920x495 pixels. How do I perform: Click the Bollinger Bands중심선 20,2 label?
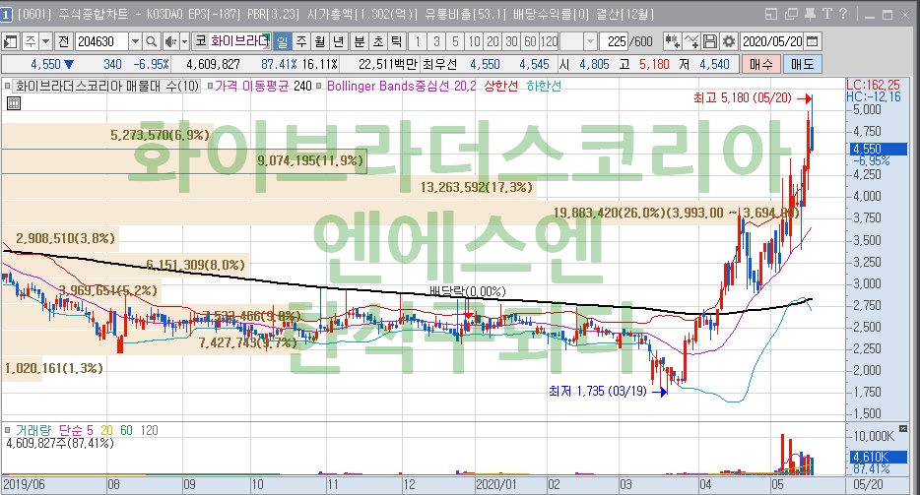[401, 87]
